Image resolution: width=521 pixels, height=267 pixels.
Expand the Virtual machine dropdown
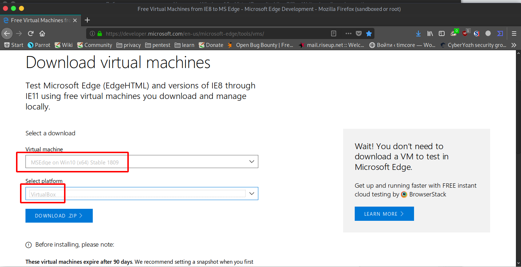[142, 162]
